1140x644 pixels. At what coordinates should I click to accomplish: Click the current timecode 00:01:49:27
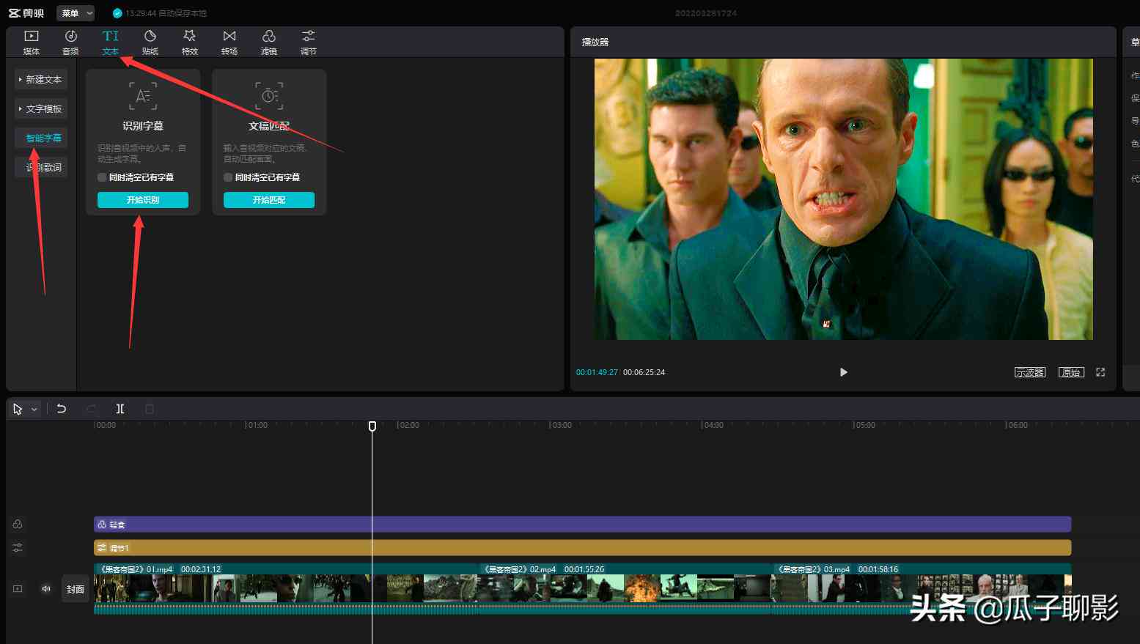[597, 372]
